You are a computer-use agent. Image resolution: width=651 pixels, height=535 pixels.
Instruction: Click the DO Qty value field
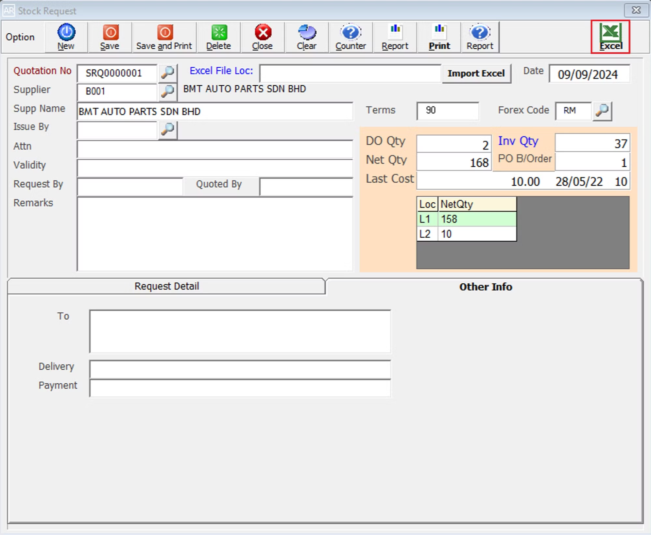coord(454,144)
